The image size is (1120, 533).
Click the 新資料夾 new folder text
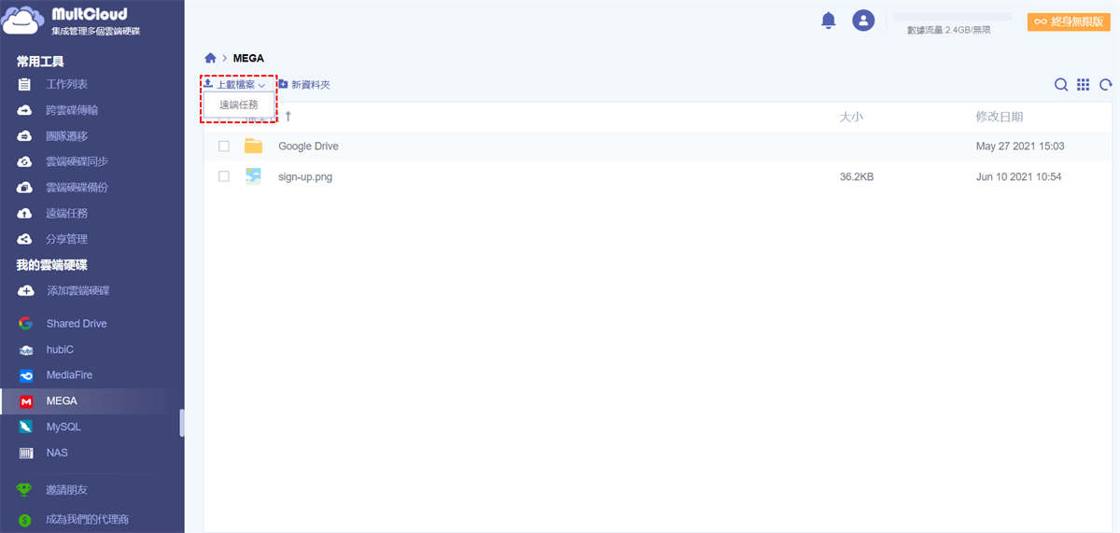311,85
